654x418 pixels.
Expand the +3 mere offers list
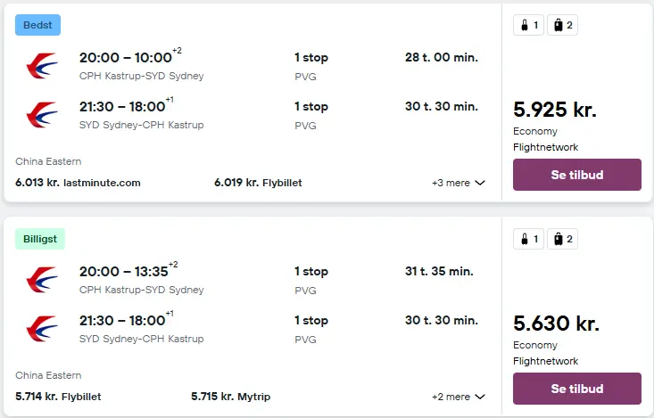pyautogui.click(x=459, y=183)
